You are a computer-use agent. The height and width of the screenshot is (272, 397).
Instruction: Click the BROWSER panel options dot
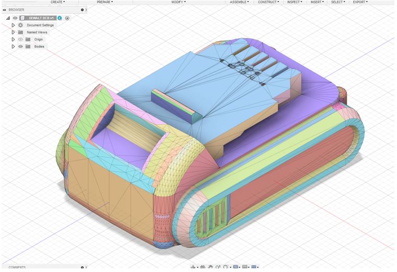click(x=83, y=10)
